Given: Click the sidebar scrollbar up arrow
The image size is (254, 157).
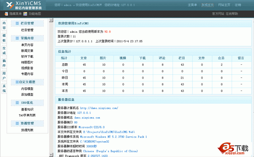Looking at the screenshot, I should 51,20.
